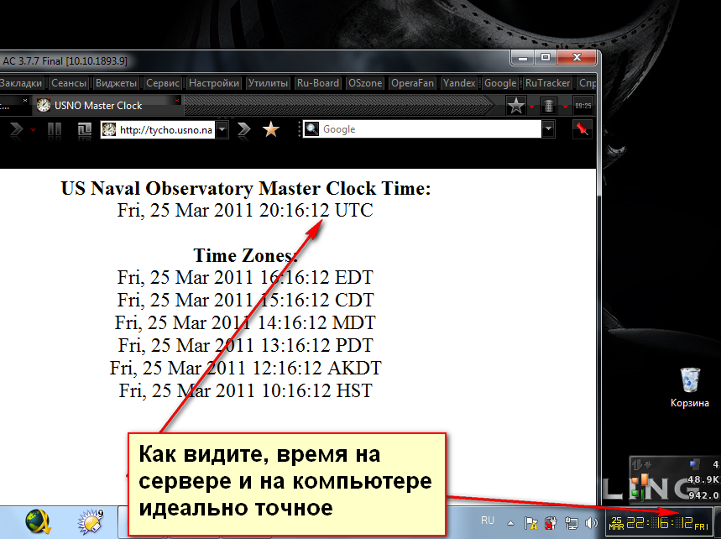Image resolution: width=721 pixels, height=539 pixels.
Task: Open the OperaFan bookmark link
Action: (411, 83)
